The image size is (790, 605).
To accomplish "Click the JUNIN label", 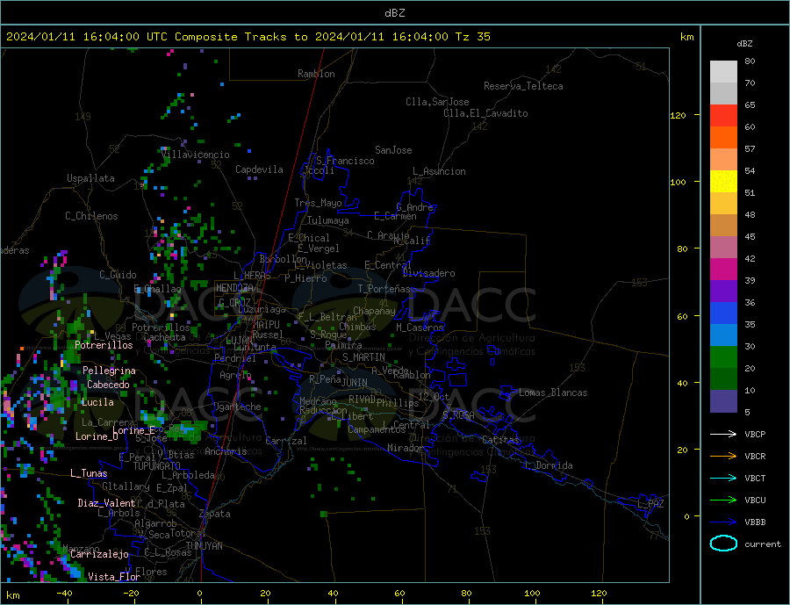I will [355, 383].
